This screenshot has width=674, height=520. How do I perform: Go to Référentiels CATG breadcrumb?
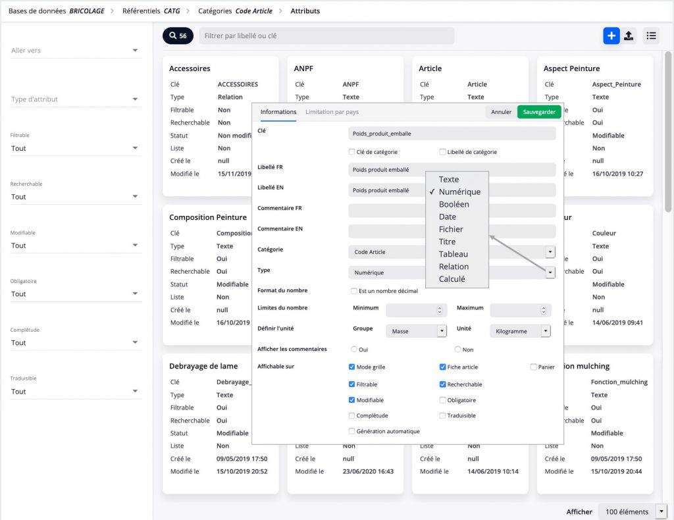pos(151,11)
